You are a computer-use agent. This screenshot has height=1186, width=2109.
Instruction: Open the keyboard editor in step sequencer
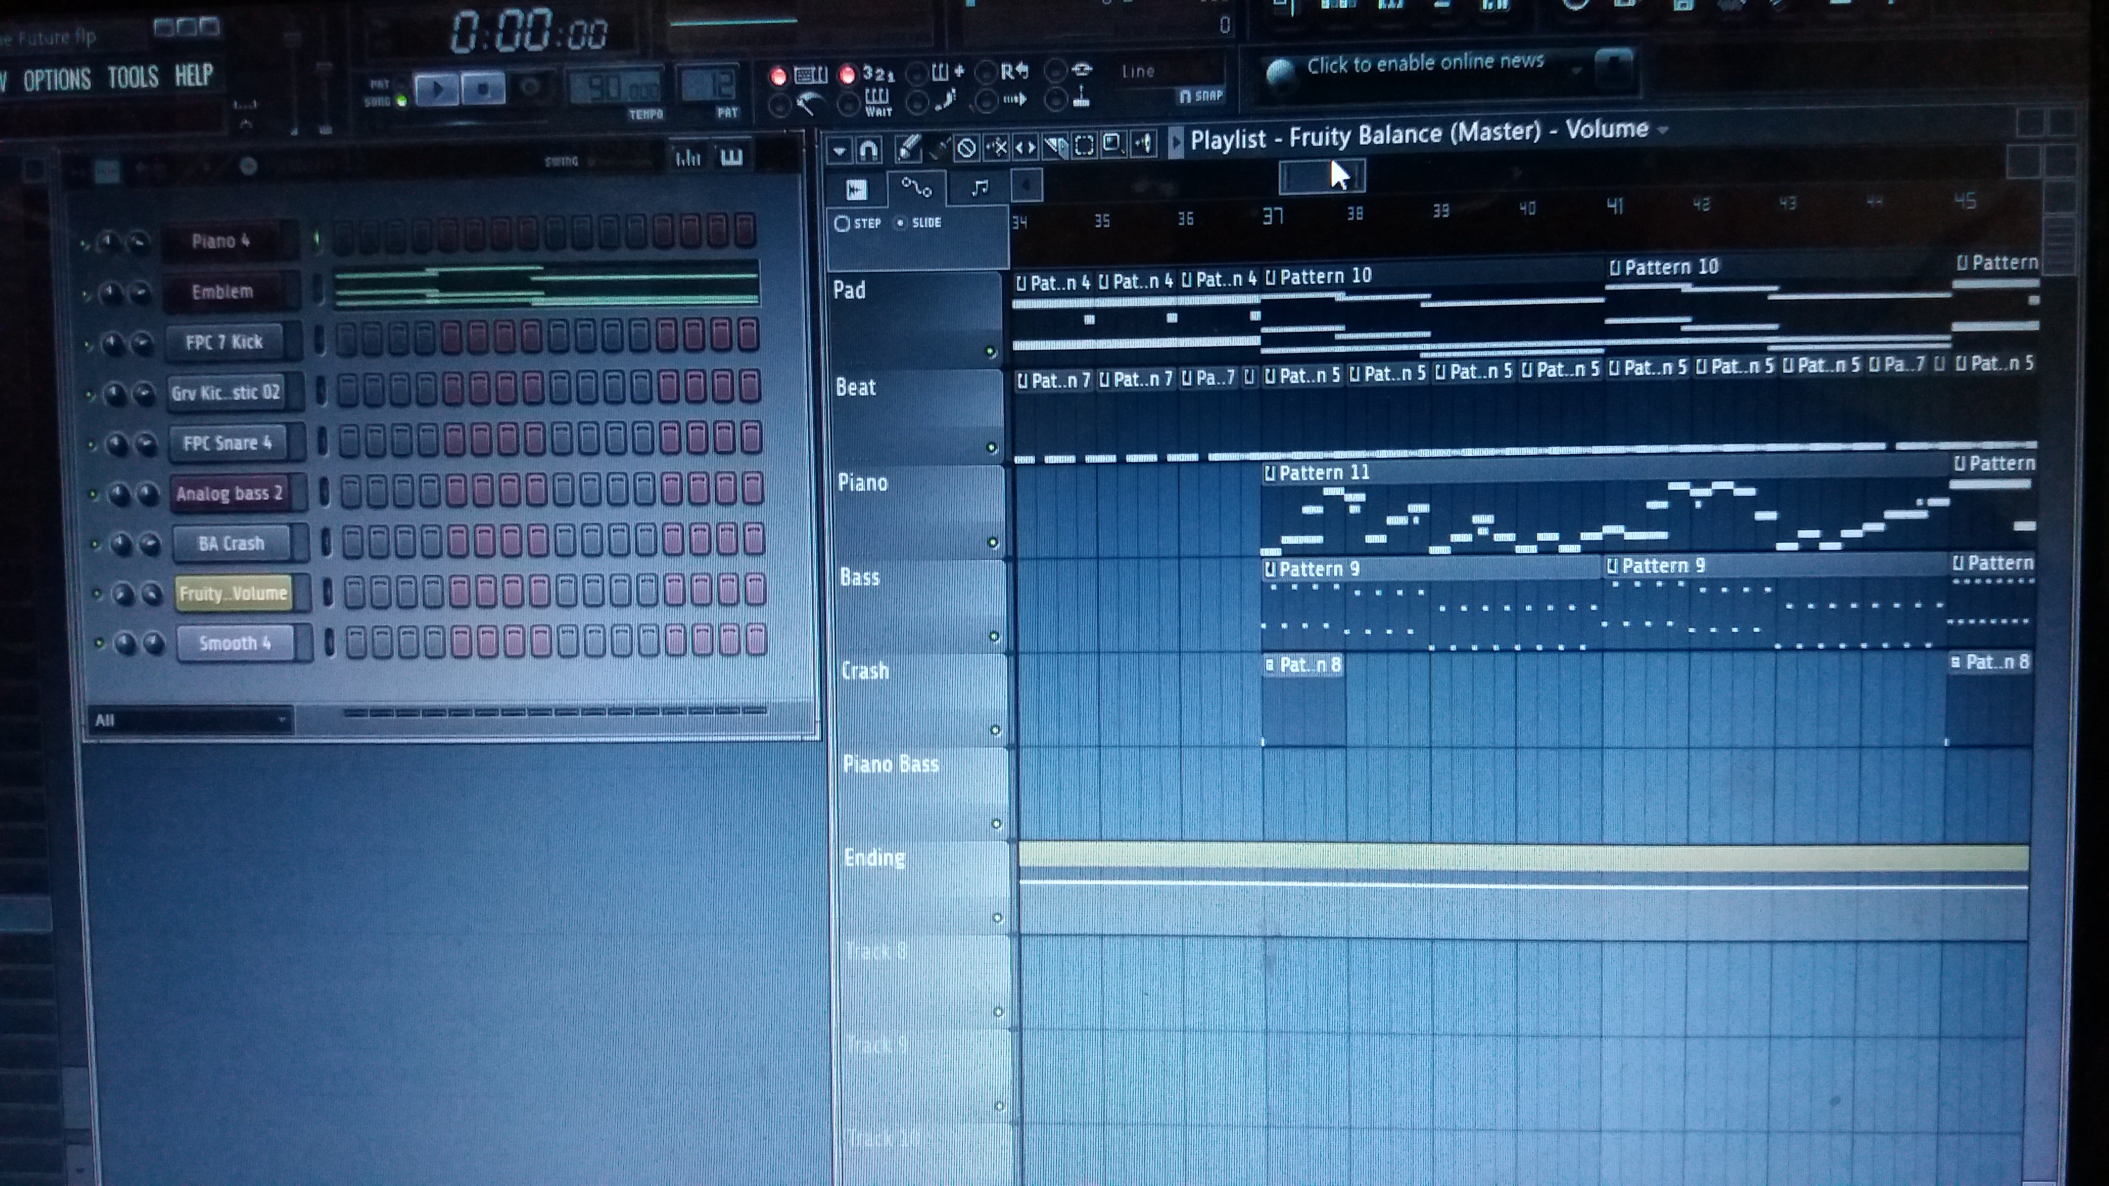click(731, 156)
